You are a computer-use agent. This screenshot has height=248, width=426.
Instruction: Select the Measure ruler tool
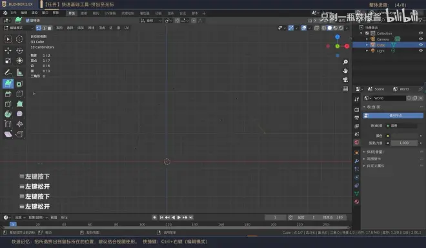(x=19, y=72)
